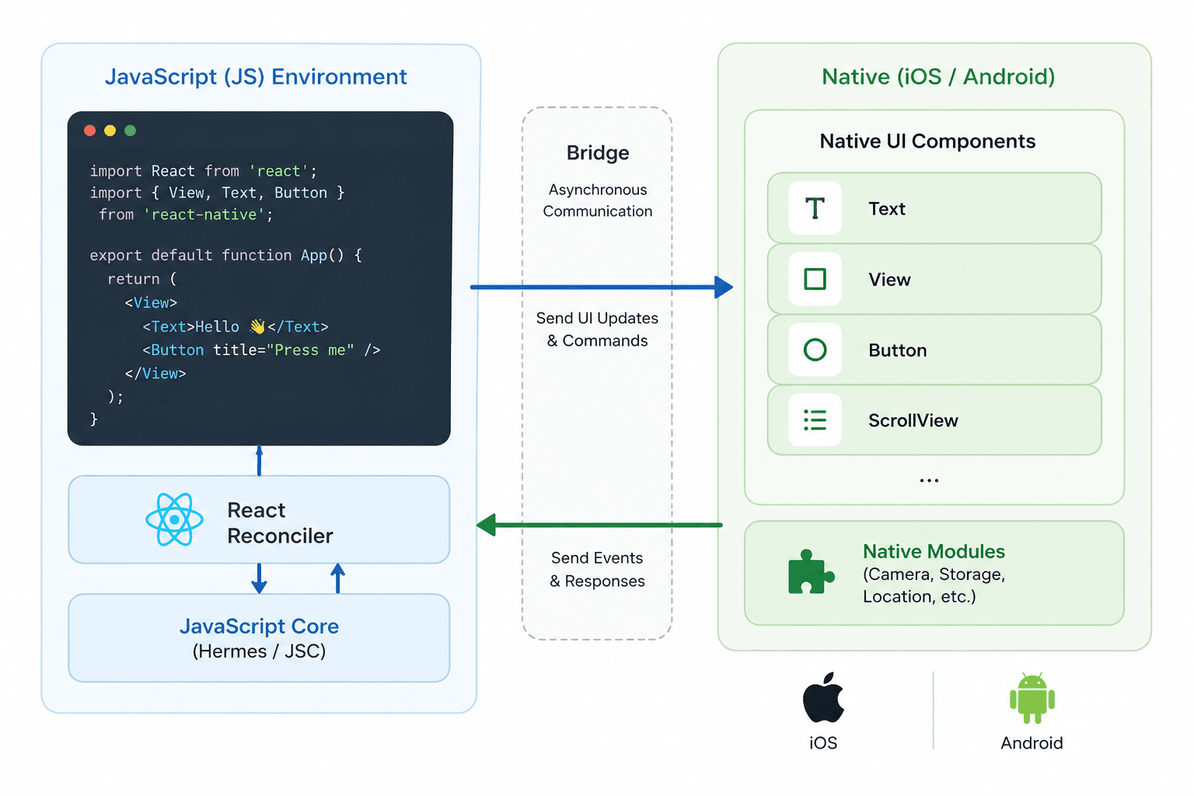The height and width of the screenshot is (796, 1194).
Task: Click '(Camera, Storage, Location, etc.)' text
Action: tap(934, 585)
